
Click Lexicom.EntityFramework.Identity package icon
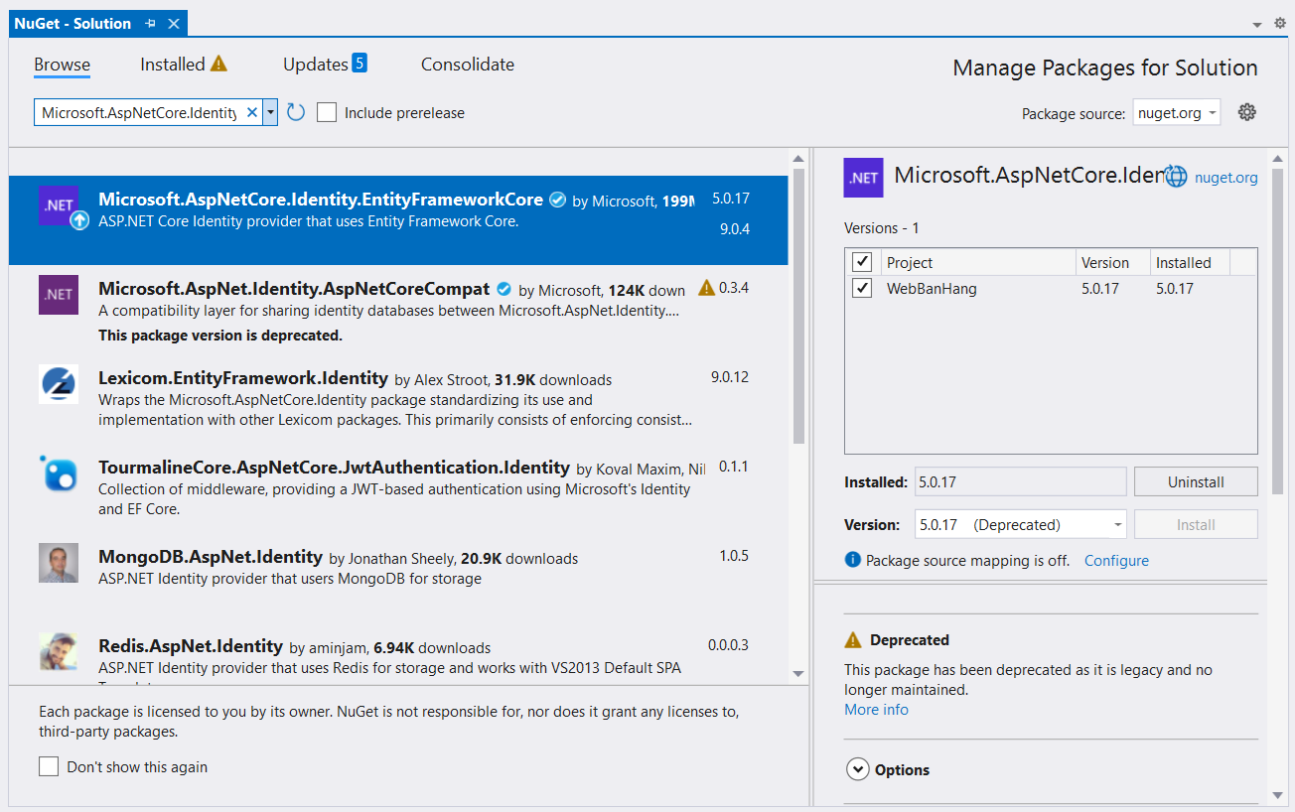[59, 384]
